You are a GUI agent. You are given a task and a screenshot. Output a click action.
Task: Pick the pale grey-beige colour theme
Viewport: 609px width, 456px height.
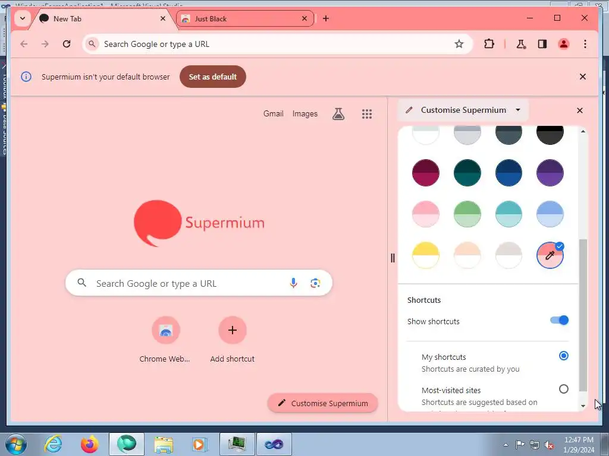(508, 255)
